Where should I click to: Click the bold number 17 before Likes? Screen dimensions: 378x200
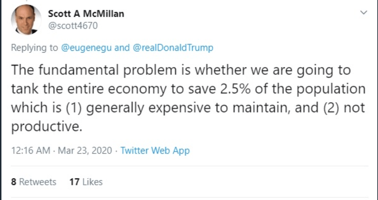point(73,182)
